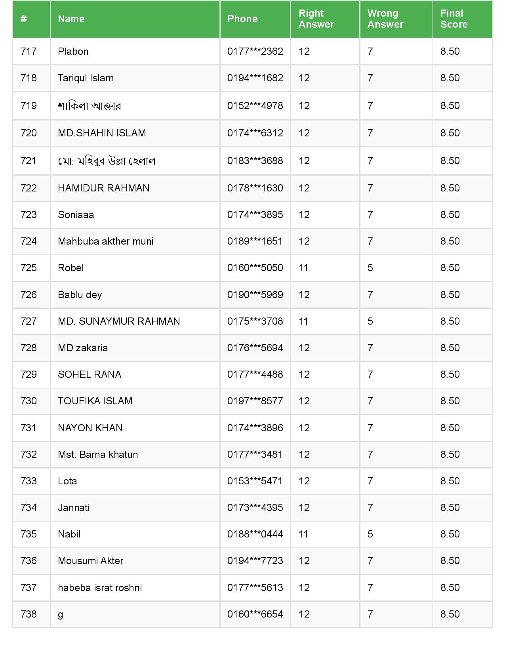Click the final score in row 738
This screenshot has width=505, height=654.
point(450,614)
